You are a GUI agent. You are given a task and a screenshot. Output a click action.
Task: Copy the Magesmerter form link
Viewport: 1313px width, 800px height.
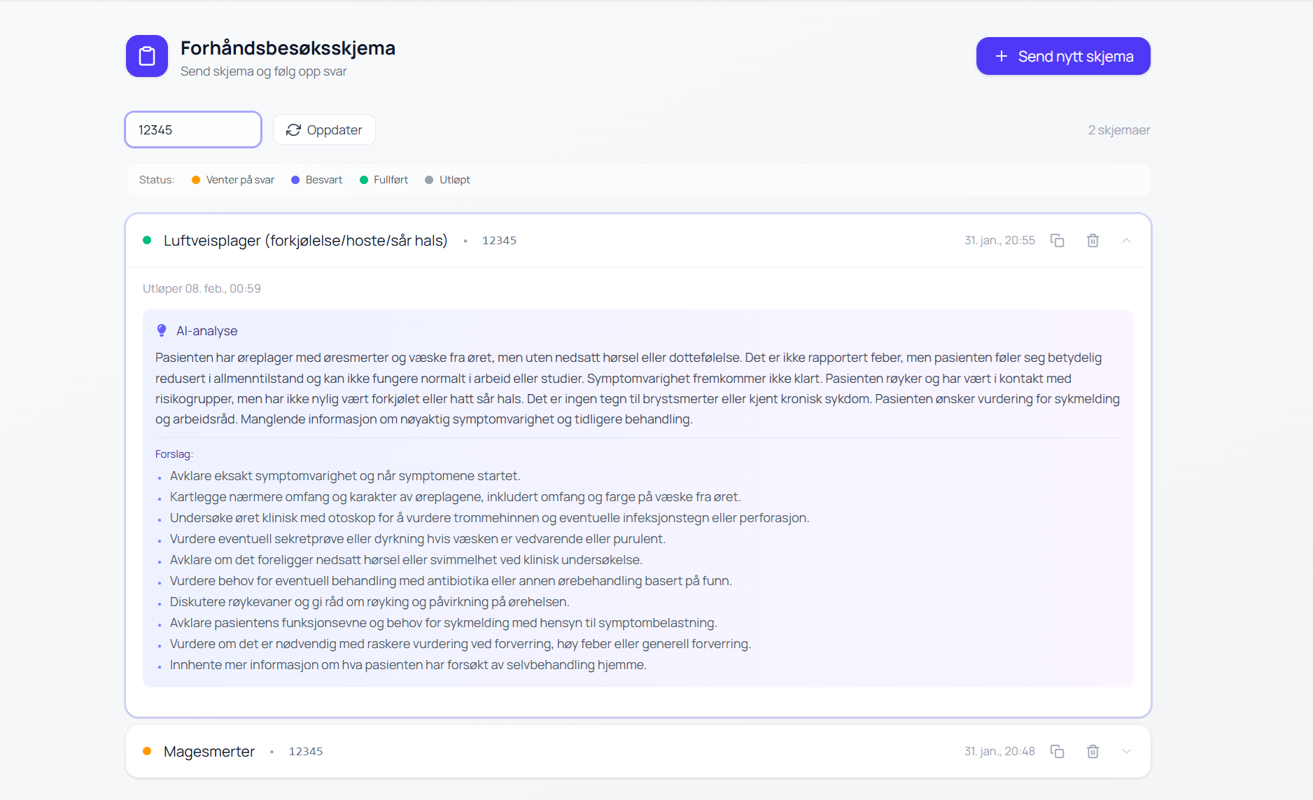[1057, 752]
